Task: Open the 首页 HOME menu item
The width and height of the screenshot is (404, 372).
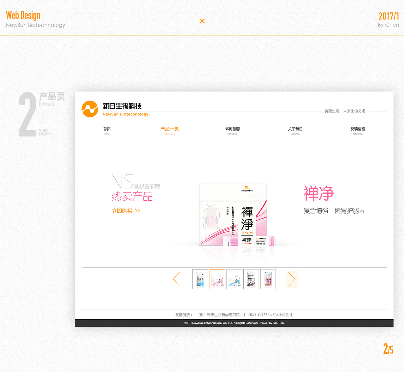Action: coord(107,131)
